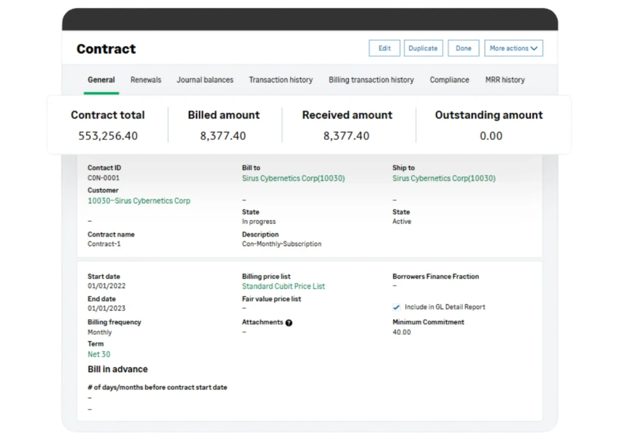
Task: Open customer 10030–Sirus Cybernetics Corp link
Action: (x=139, y=201)
